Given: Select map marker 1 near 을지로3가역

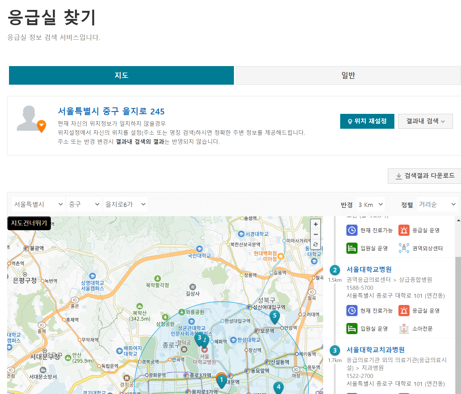Looking at the screenshot, I should 222,379.
